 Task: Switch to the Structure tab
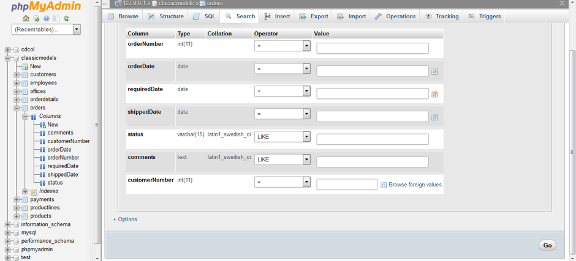coord(165,17)
